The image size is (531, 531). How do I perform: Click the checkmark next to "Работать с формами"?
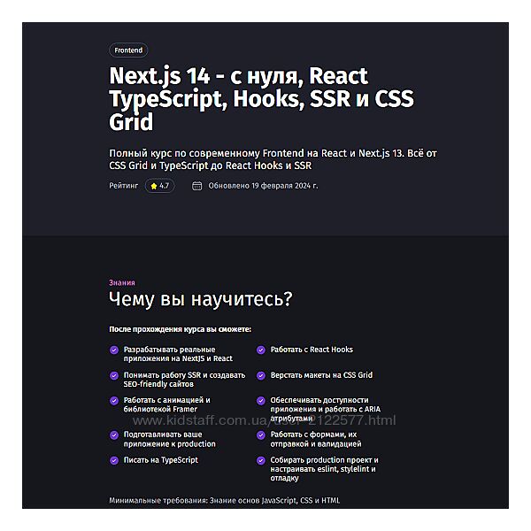[261, 435]
